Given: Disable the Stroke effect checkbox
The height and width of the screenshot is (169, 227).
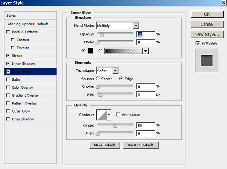Looking at the screenshot, I should click(8, 56).
